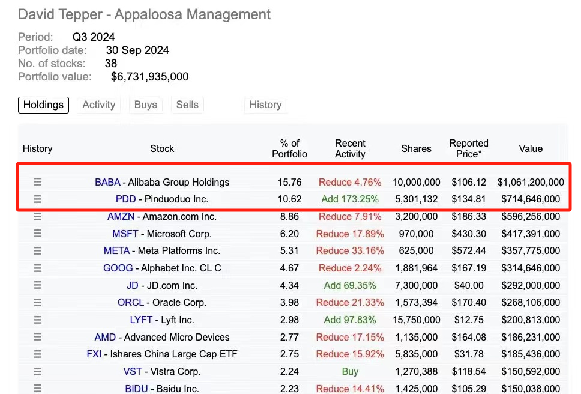Open history icon for BABA row
Viewport: 581px width, 394px height.
tap(37, 182)
